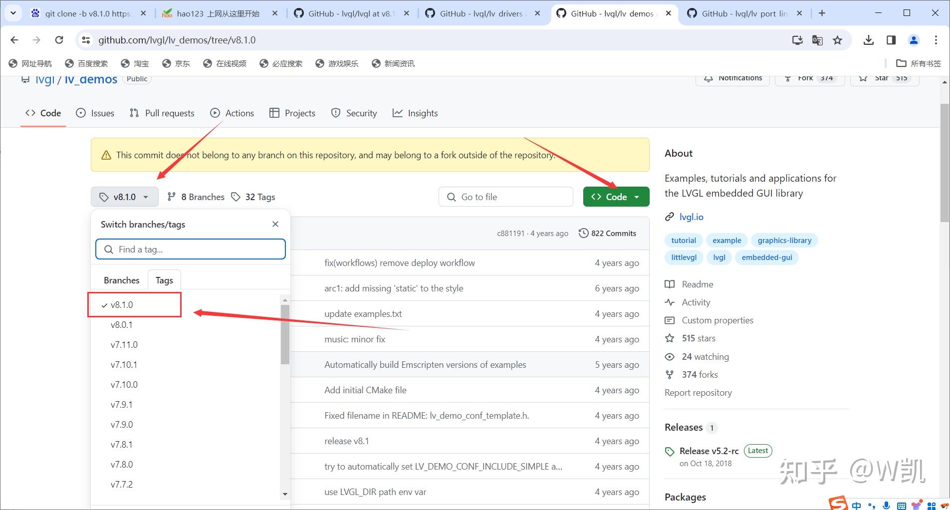Open the Pull requests tab
The height and width of the screenshot is (510, 950).
coord(162,113)
